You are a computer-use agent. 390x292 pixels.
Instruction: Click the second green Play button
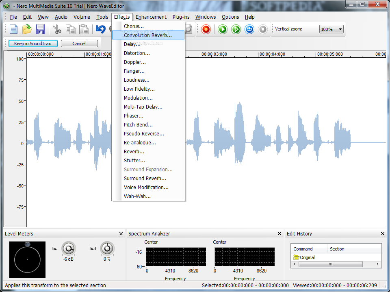click(236, 29)
